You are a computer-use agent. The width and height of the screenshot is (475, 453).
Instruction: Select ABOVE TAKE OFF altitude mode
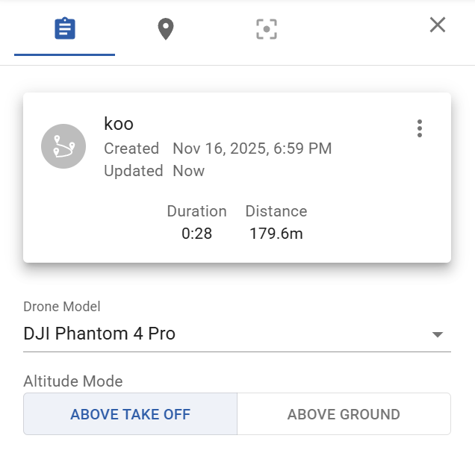[131, 414]
